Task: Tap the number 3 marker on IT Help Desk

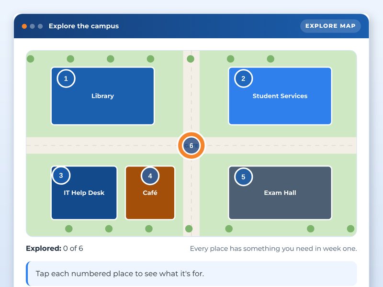Action: (61, 175)
